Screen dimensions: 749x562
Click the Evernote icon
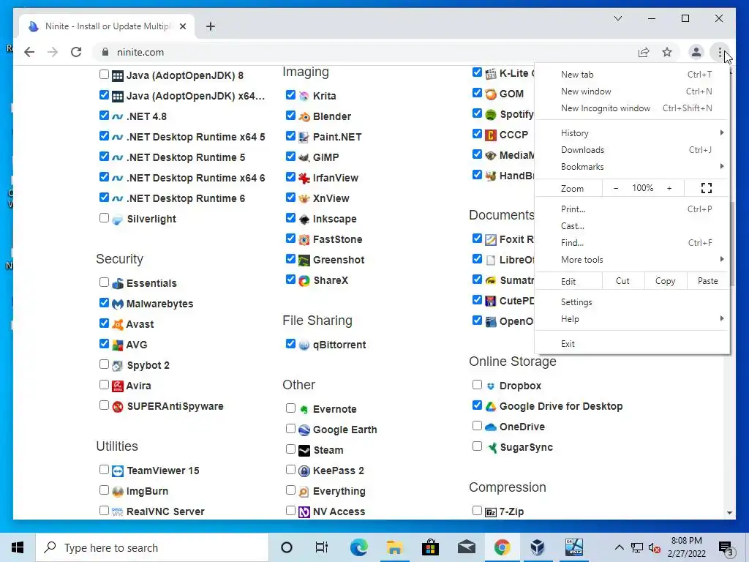[304, 410]
